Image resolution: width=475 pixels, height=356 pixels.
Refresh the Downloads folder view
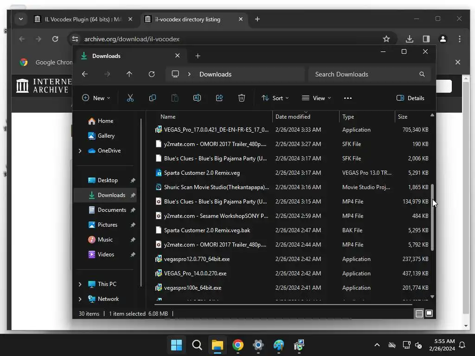pyautogui.click(x=152, y=74)
